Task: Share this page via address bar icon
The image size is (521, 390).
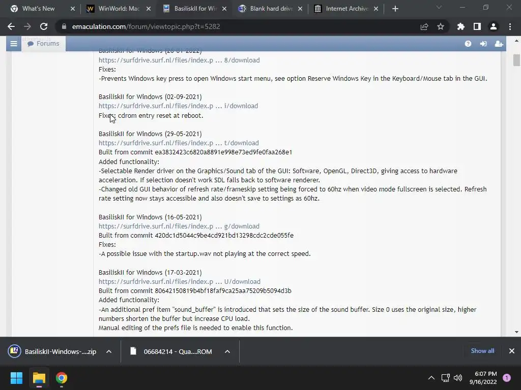Action: coord(424,26)
